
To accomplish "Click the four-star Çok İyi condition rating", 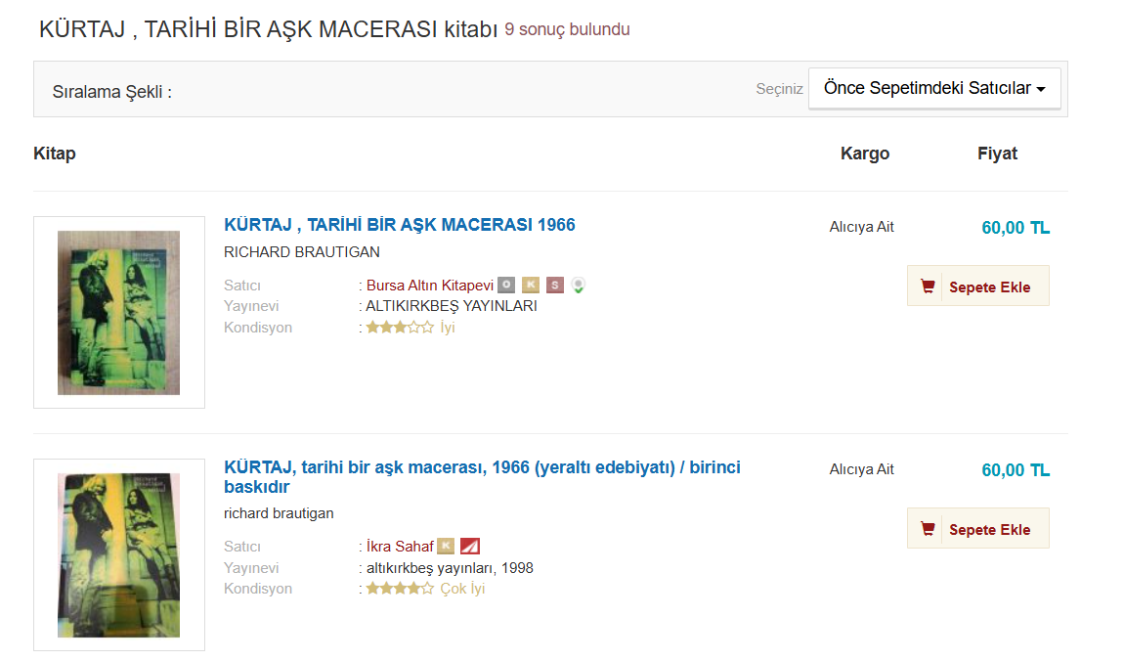I will (x=401, y=589).
